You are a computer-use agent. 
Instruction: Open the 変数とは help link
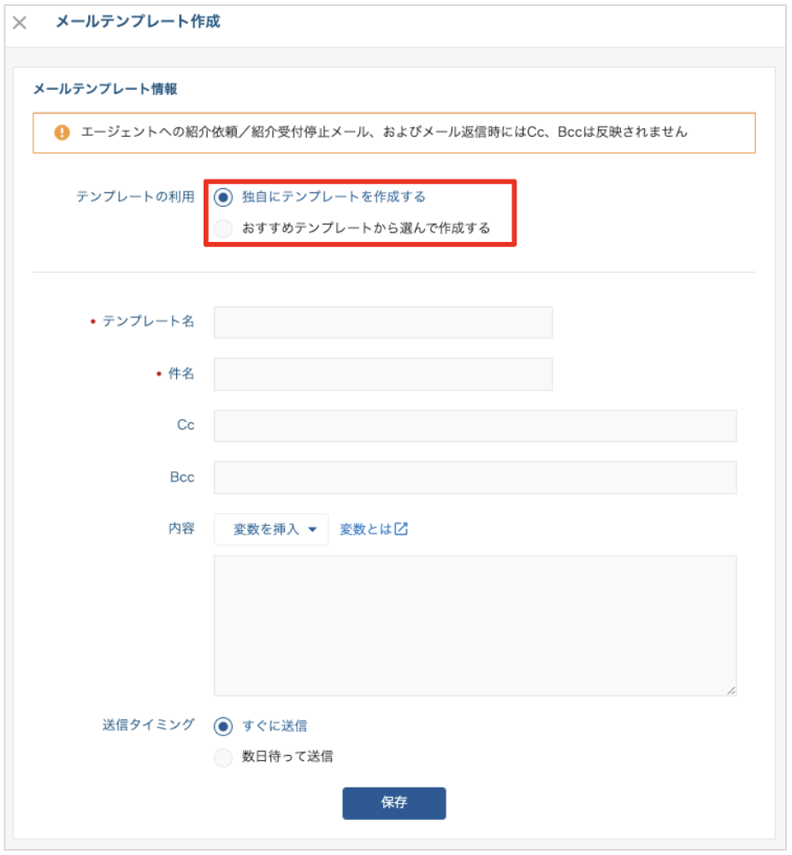[x=374, y=529]
